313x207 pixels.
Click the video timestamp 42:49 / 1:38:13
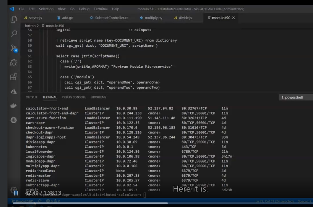pos(43,193)
